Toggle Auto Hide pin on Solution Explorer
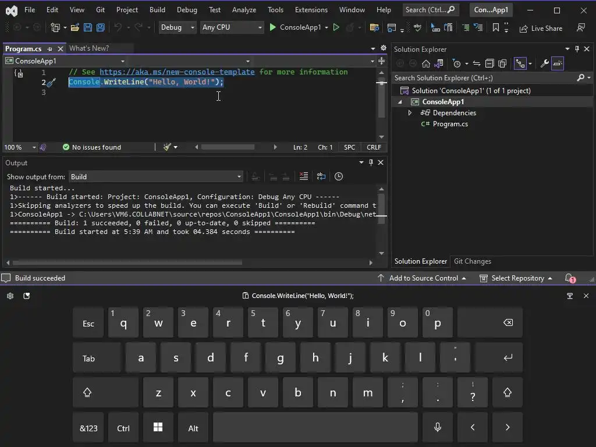596x447 pixels. pyautogui.click(x=577, y=49)
